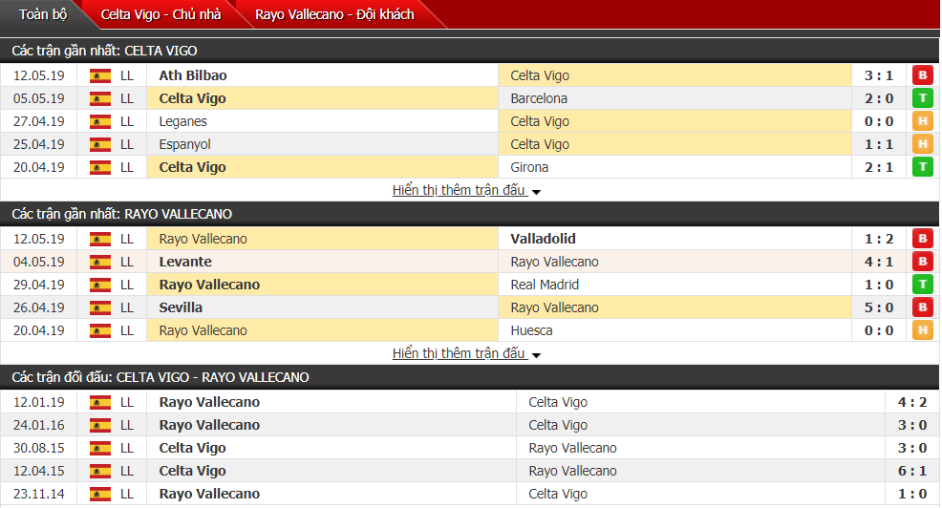Select the Rayo Vallecano - Đội khách tab
This screenshot has height=508, width=942.
[334, 14]
